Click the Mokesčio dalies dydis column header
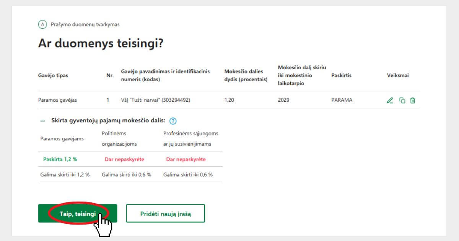 (246, 75)
